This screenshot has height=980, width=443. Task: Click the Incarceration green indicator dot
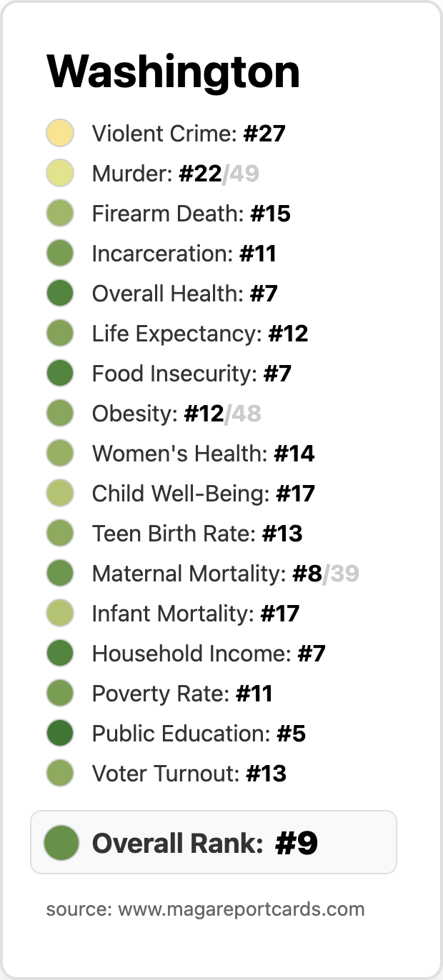(60, 254)
